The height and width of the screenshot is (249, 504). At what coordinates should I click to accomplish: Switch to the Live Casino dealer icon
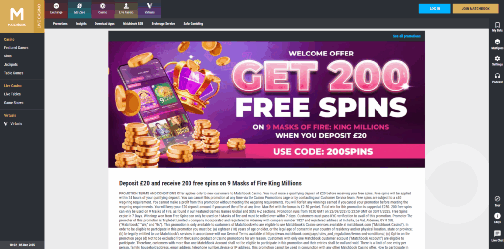coord(126,6)
